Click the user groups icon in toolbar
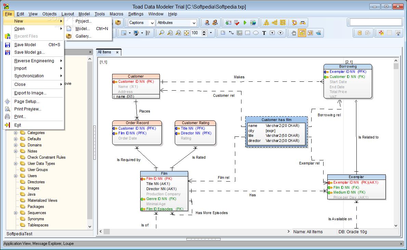Viewport: 407px width, 250px height. coord(215,23)
